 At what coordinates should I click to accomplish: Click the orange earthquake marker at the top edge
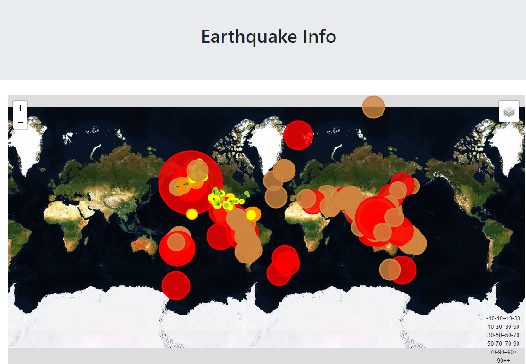click(x=373, y=107)
